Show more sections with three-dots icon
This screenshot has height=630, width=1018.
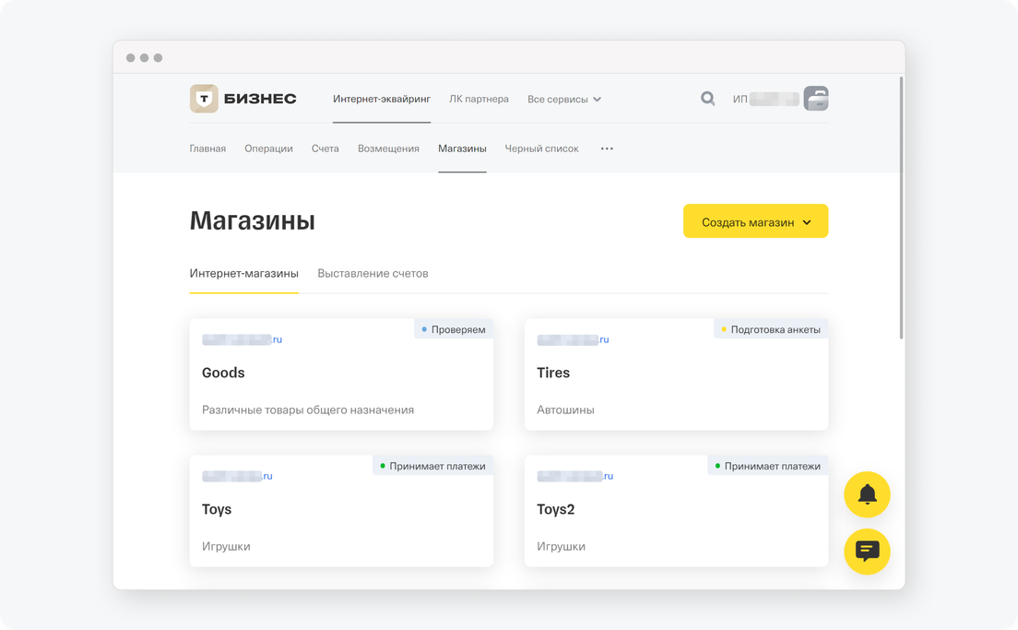coord(607,149)
